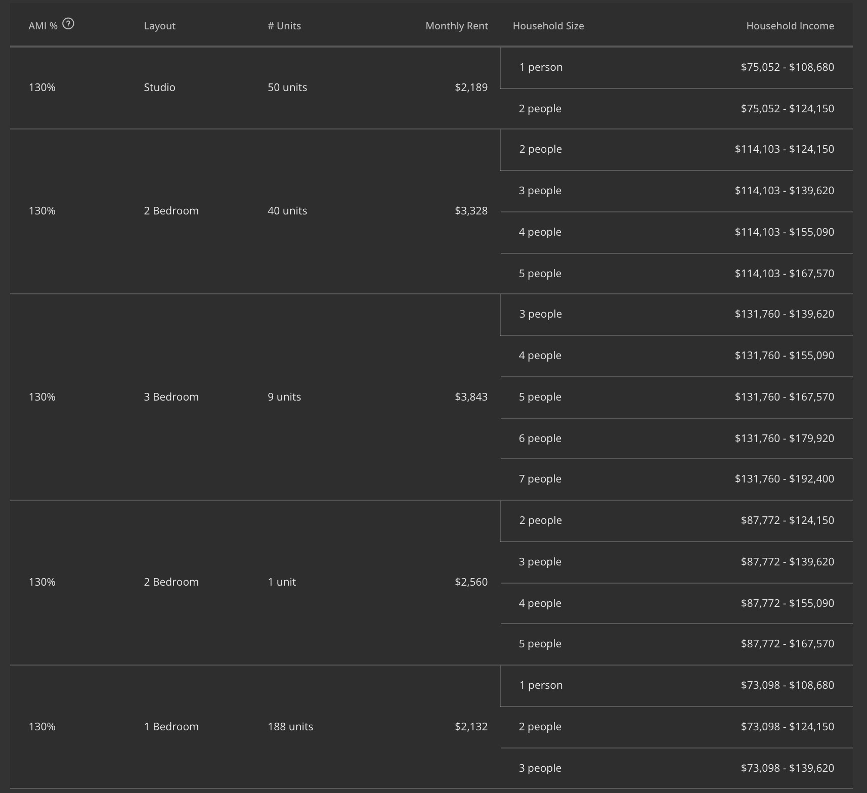
Task: Click the 50 units cell
Action: click(x=287, y=87)
